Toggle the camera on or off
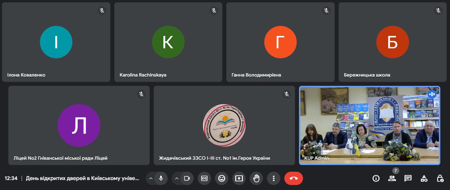The width and height of the screenshot is (450, 190). pyautogui.click(x=187, y=178)
